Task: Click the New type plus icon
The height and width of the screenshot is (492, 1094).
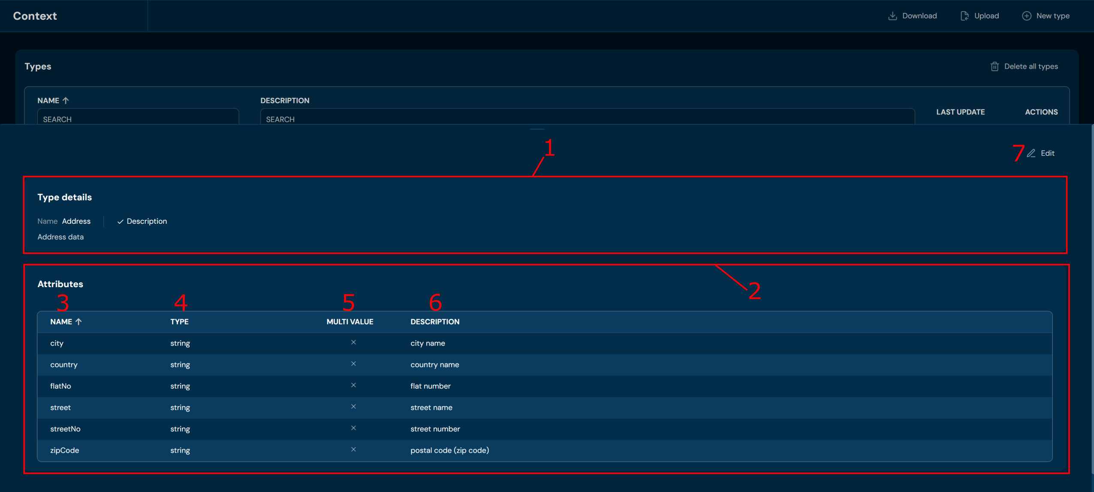Action: tap(1026, 16)
